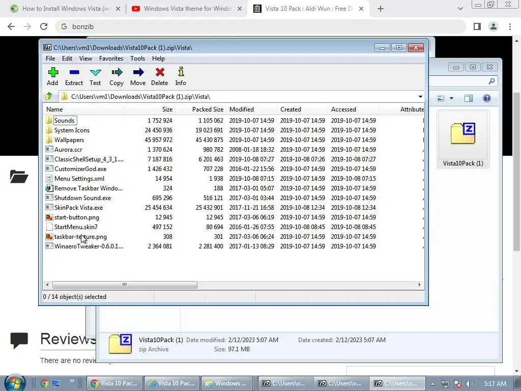This screenshot has width=521, height=391.
Task: Sort by the Name column header
Action: (84, 109)
